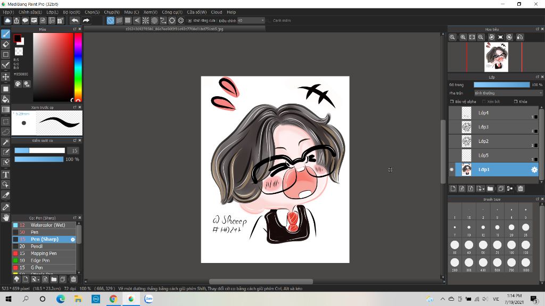545x306 pixels.
Task: Create new layer folder in layer panel
Action: (490, 189)
